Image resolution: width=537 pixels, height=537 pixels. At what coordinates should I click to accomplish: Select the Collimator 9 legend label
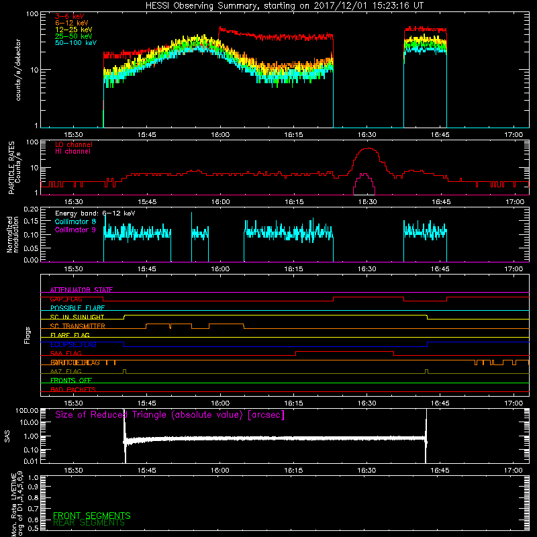pos(75,230)
